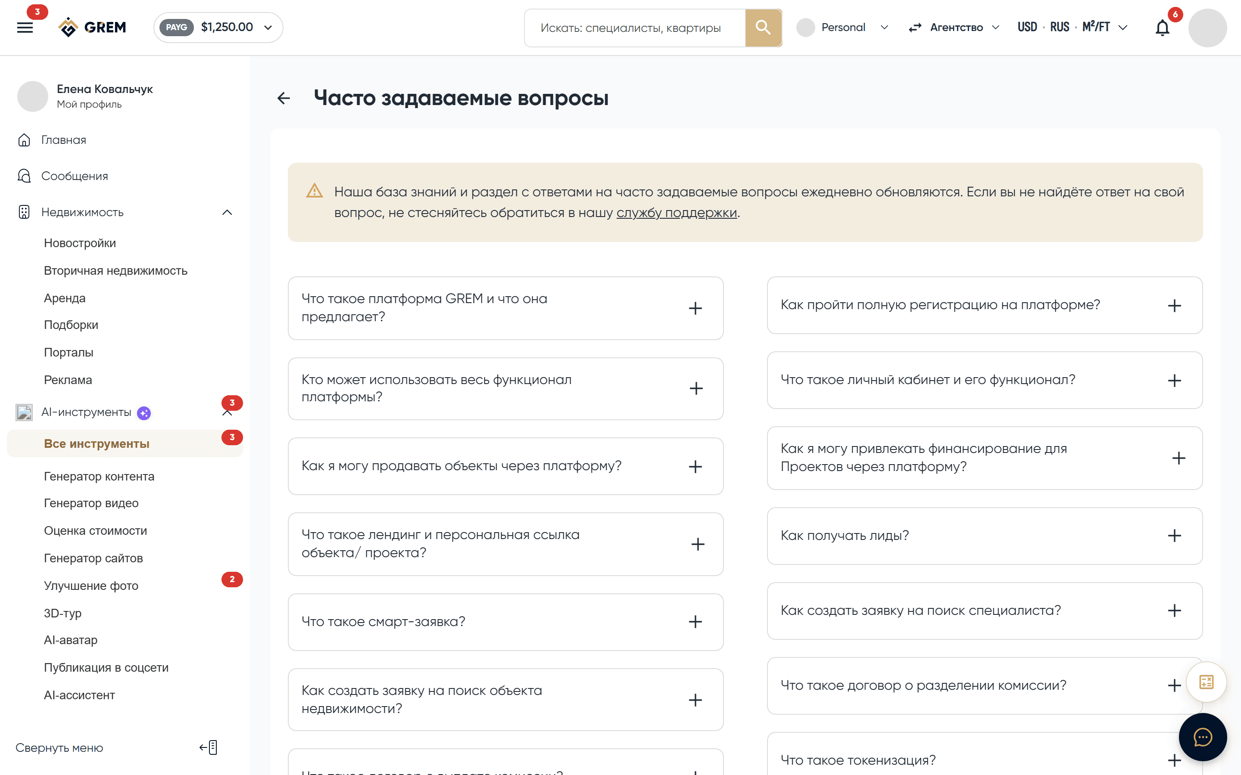The height and width of the screenshot is (775, 1241).
Task: Go back with the arrow next to FAQ title
Action: (x=284, y=98)
